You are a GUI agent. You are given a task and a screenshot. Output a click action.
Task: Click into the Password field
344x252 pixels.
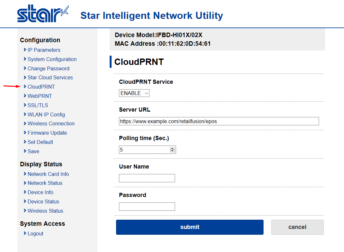point(147,207)
